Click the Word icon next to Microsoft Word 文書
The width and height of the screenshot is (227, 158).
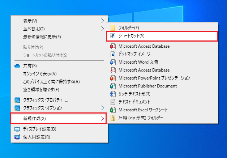pos(112,62)
